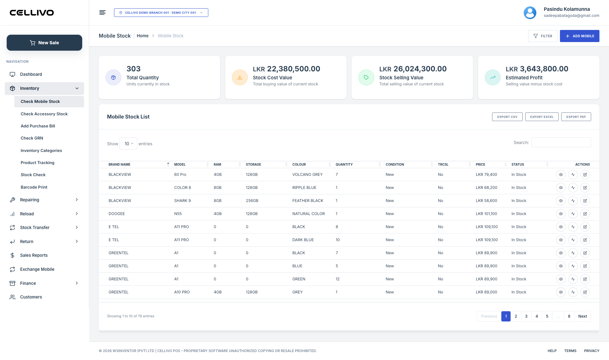View eye icon for GREENTEL A10 PRO row

click(x=561, y=292)
